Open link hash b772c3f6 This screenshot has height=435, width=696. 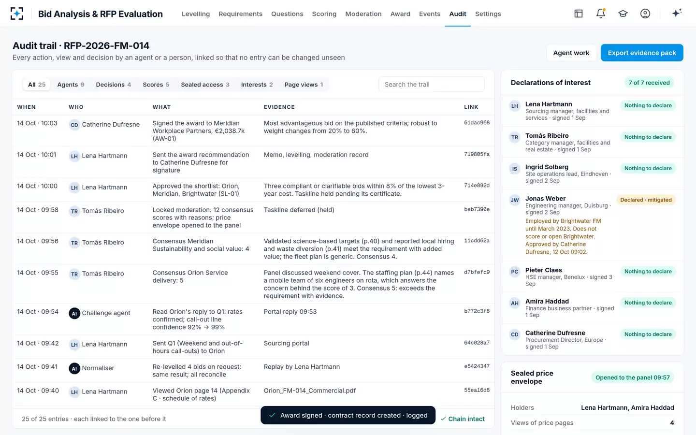[x=477, y=311]
